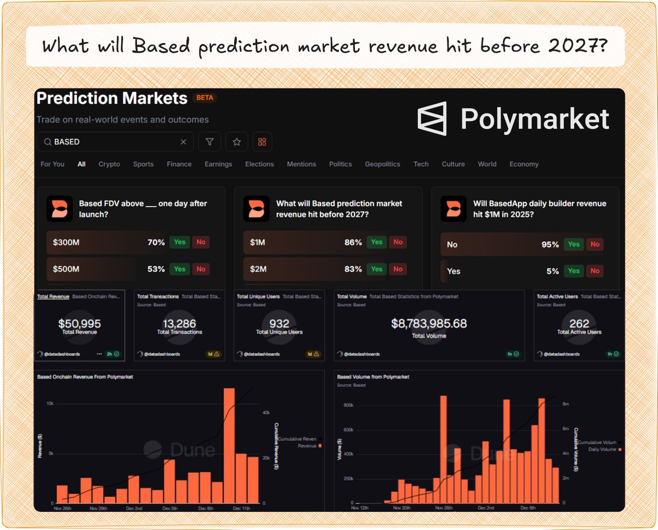Image resolution: width=658 pixels, height=530 pixels.
Task: Open the World category tab
Action: click(487, 164)
